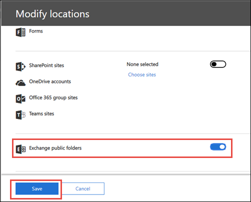Image resolution: width=251 pixels, height=202 pixels.
Task: Click the Modify locations heading
Action: tap(52, 14)
